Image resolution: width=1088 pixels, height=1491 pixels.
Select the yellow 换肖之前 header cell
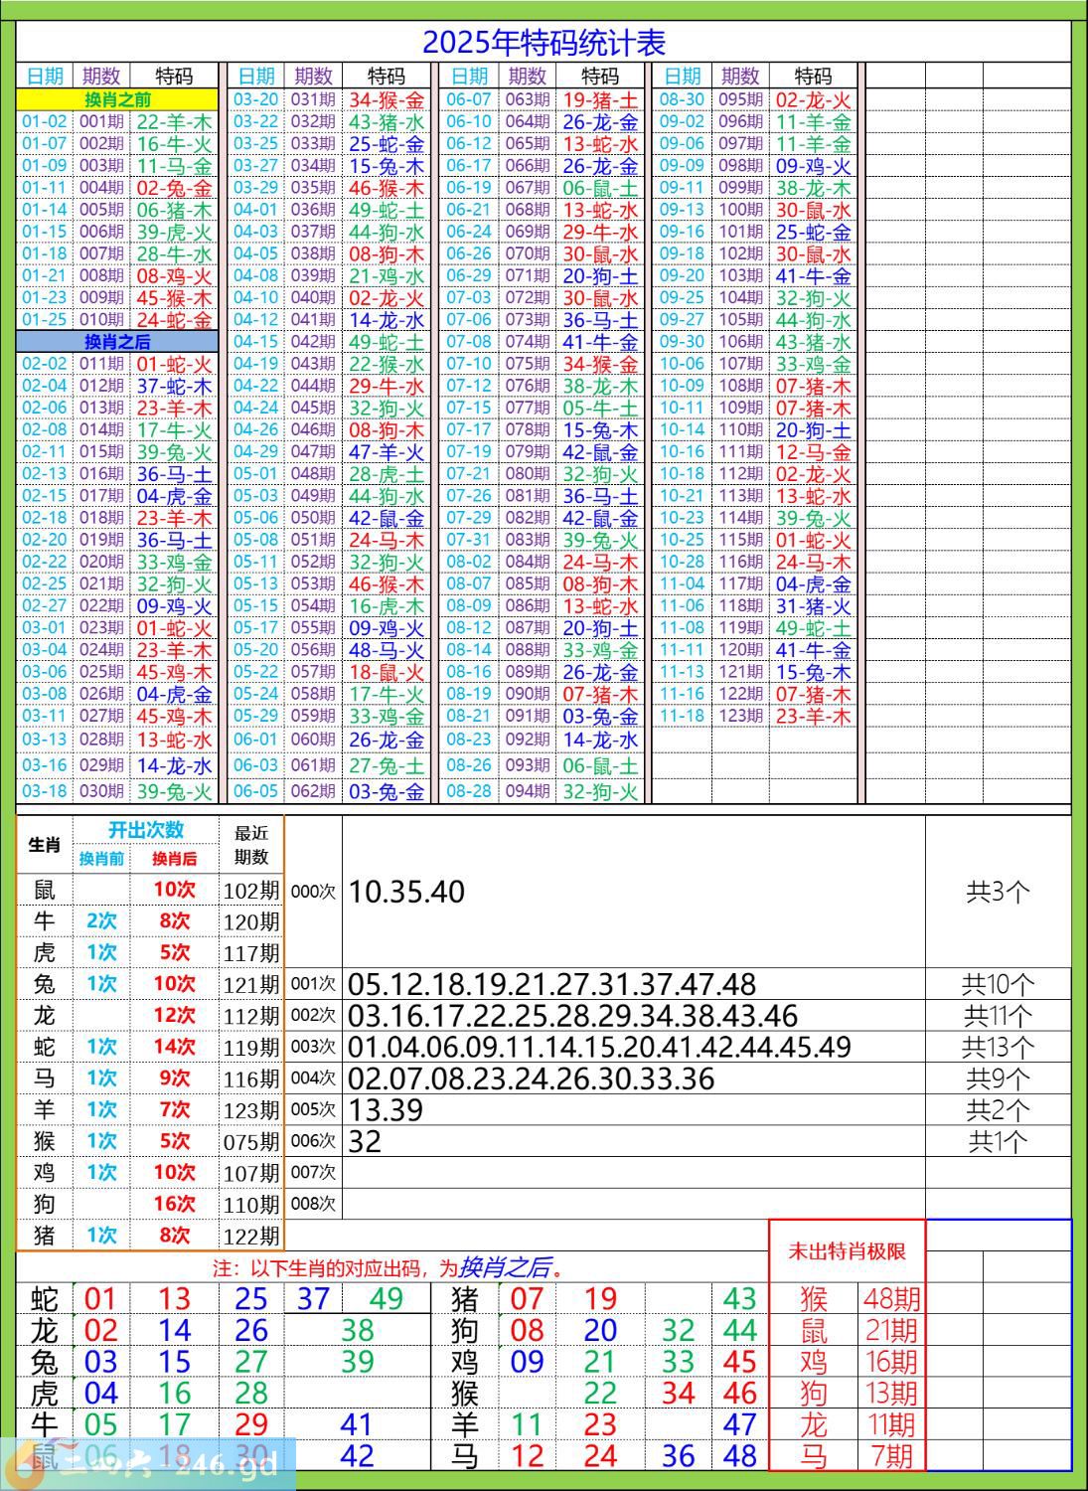pos(117,99)
